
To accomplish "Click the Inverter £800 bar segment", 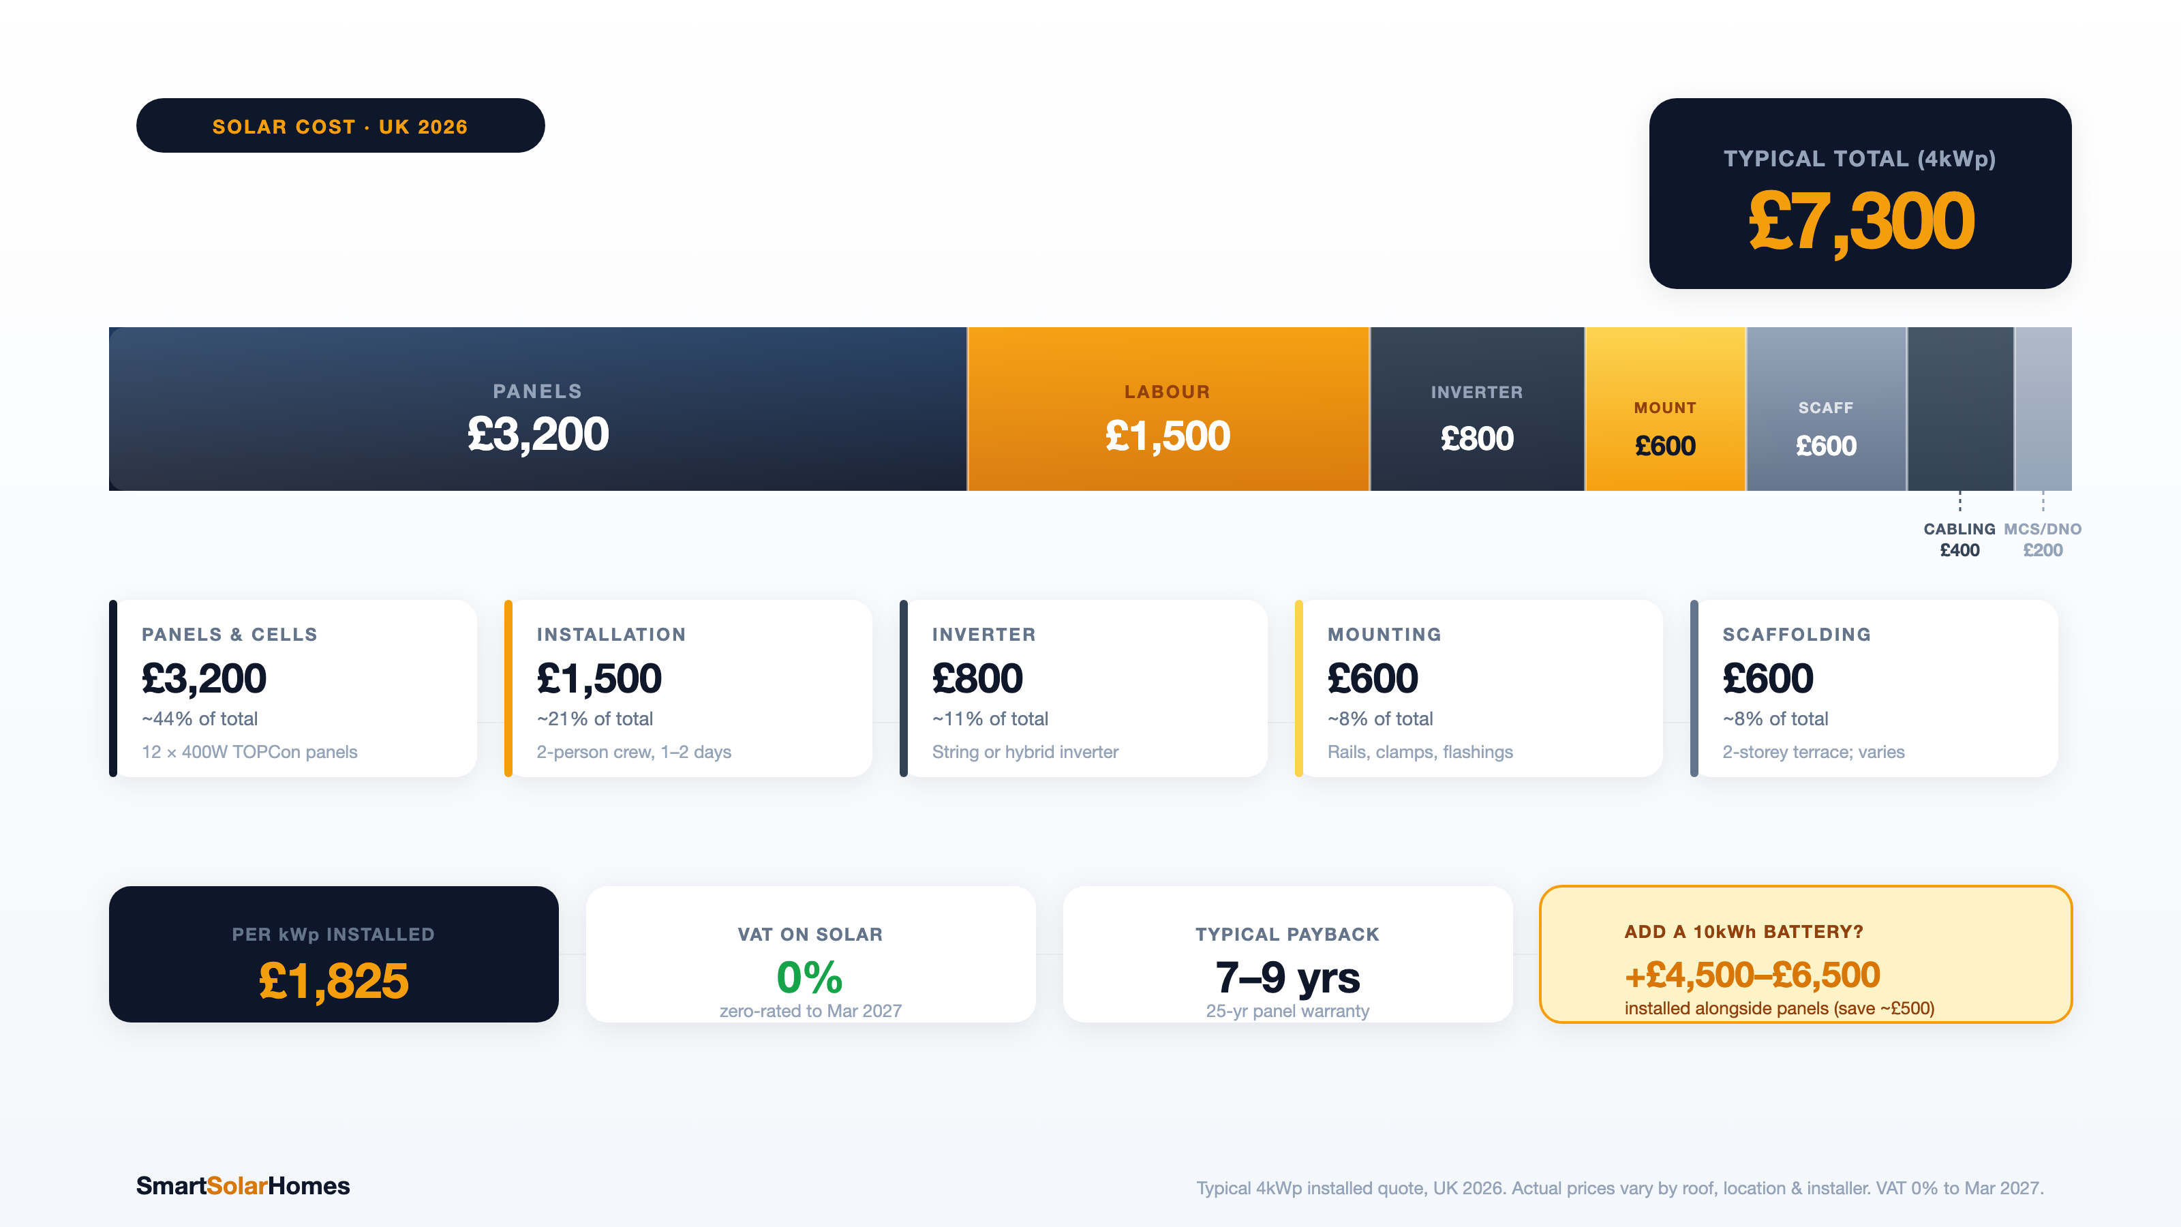I will click(x=1478, y=409).
